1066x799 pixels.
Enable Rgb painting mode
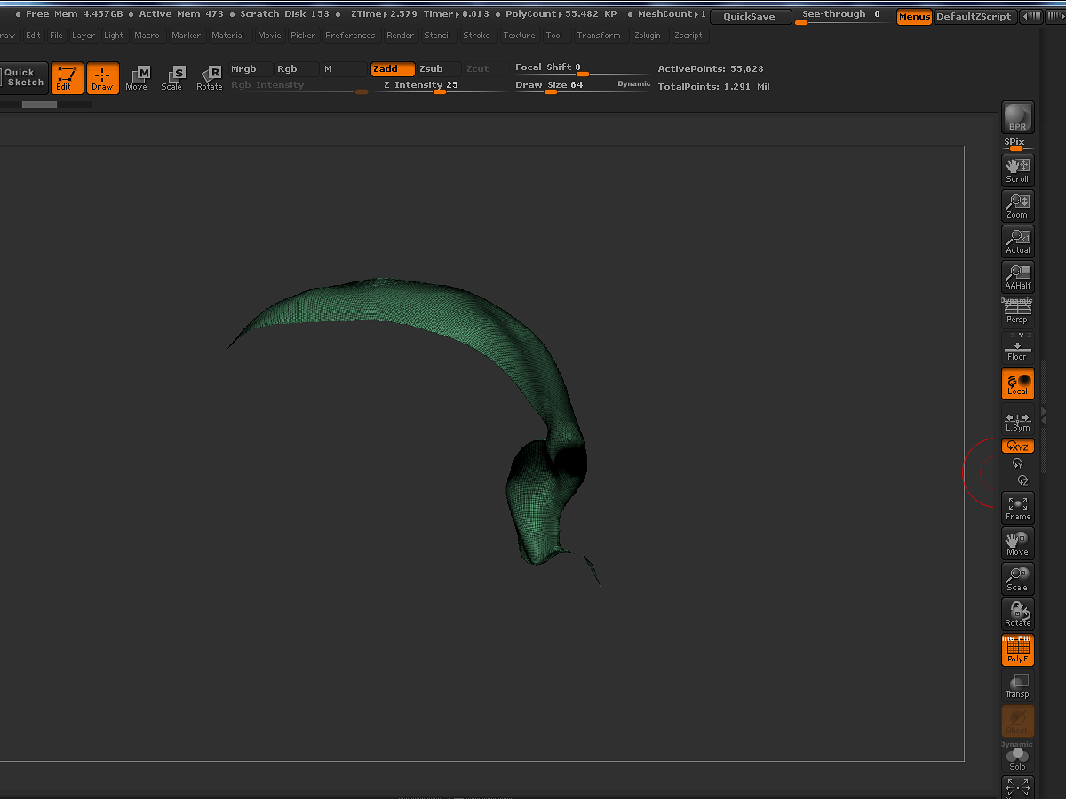[x=296, y=69]
